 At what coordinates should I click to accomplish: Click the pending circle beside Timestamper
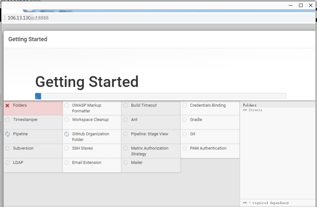coord(7,120)
